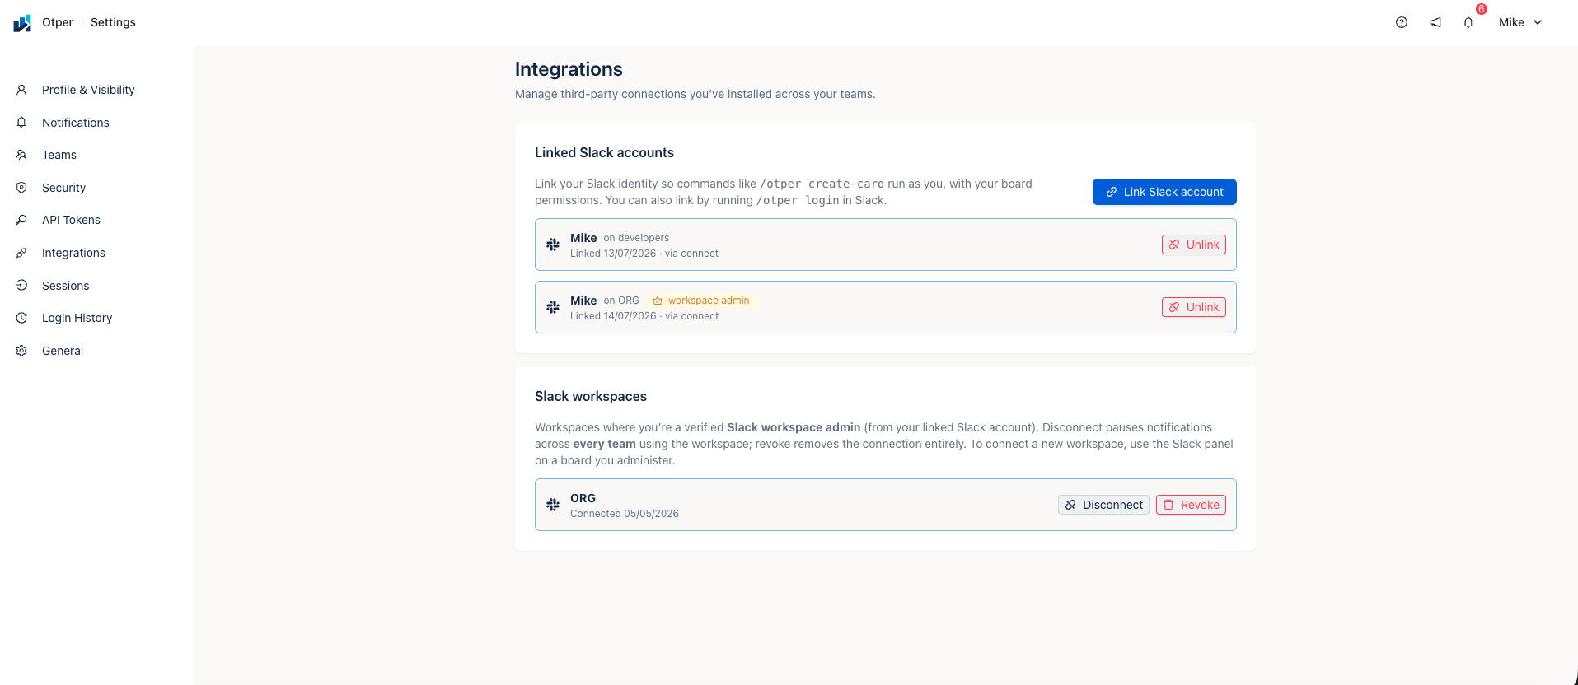Click the Otper logo icon
Screen dimensions: 1578x685
click(22, 23)
